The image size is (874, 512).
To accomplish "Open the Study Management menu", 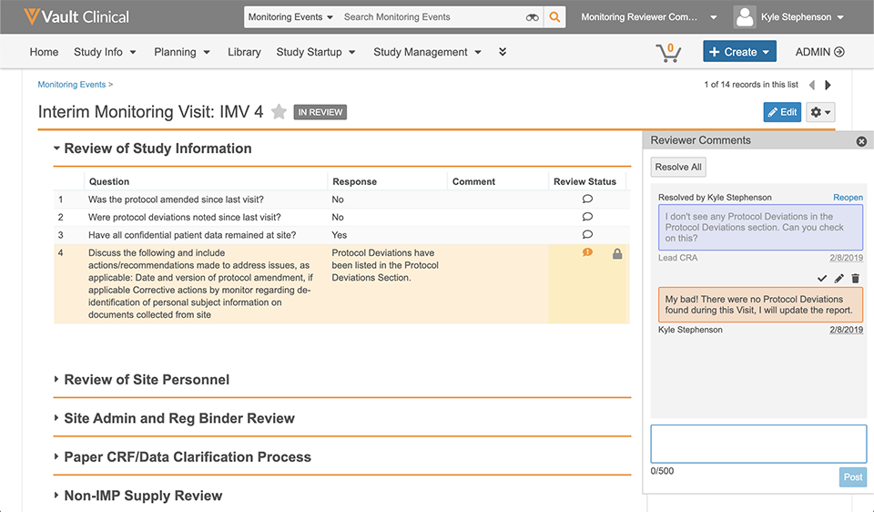I will pyautogui.click(x=427, y=52).
